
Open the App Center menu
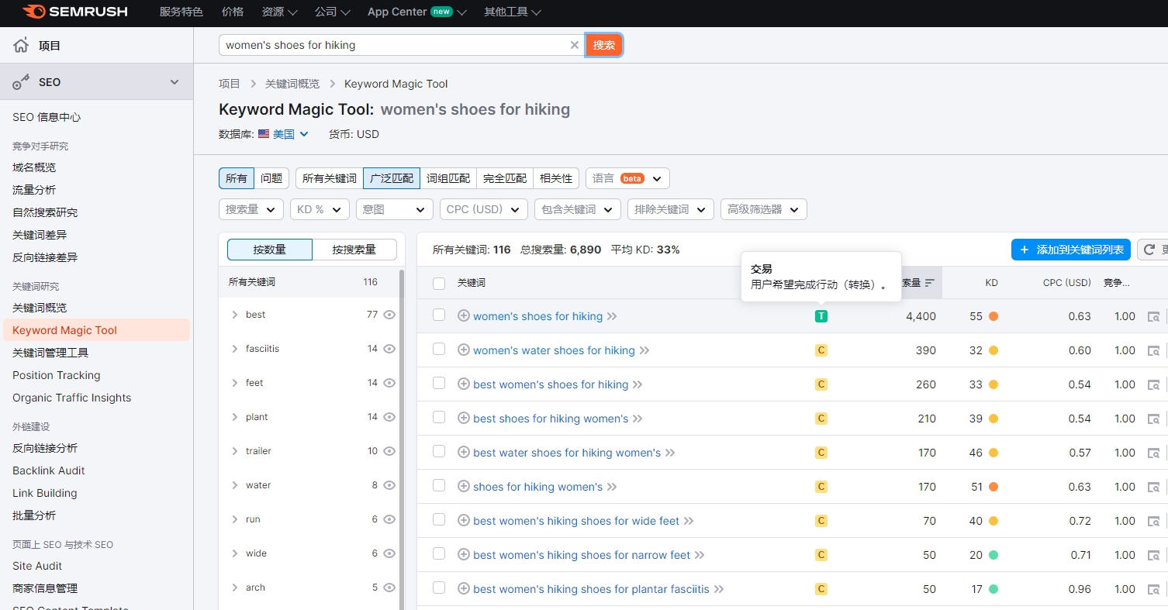tap(417, 12)
